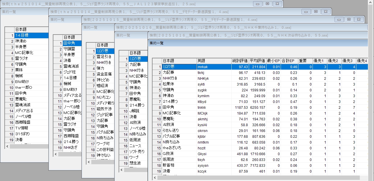Close the 20251015 デモデーター search window
This screenshot has width=374, height=181.
(359, 19)
